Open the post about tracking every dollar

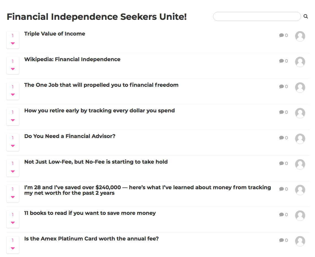coord(99,110)
